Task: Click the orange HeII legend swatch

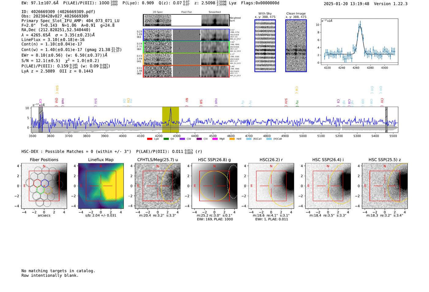Action: [x=232, y=139]
